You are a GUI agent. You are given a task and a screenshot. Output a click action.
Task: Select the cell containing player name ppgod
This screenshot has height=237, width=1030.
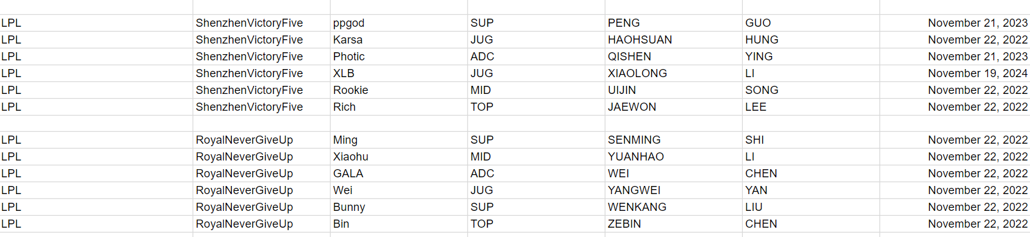398,23
